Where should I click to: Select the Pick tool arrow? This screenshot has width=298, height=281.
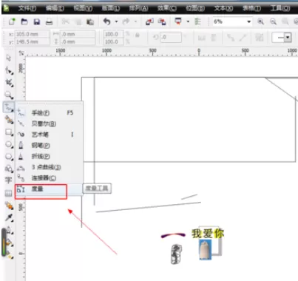point(9,58)
